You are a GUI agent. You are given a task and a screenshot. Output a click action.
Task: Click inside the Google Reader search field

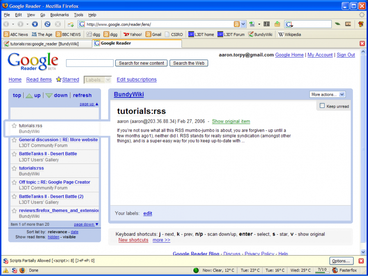[x=89, y=63]
